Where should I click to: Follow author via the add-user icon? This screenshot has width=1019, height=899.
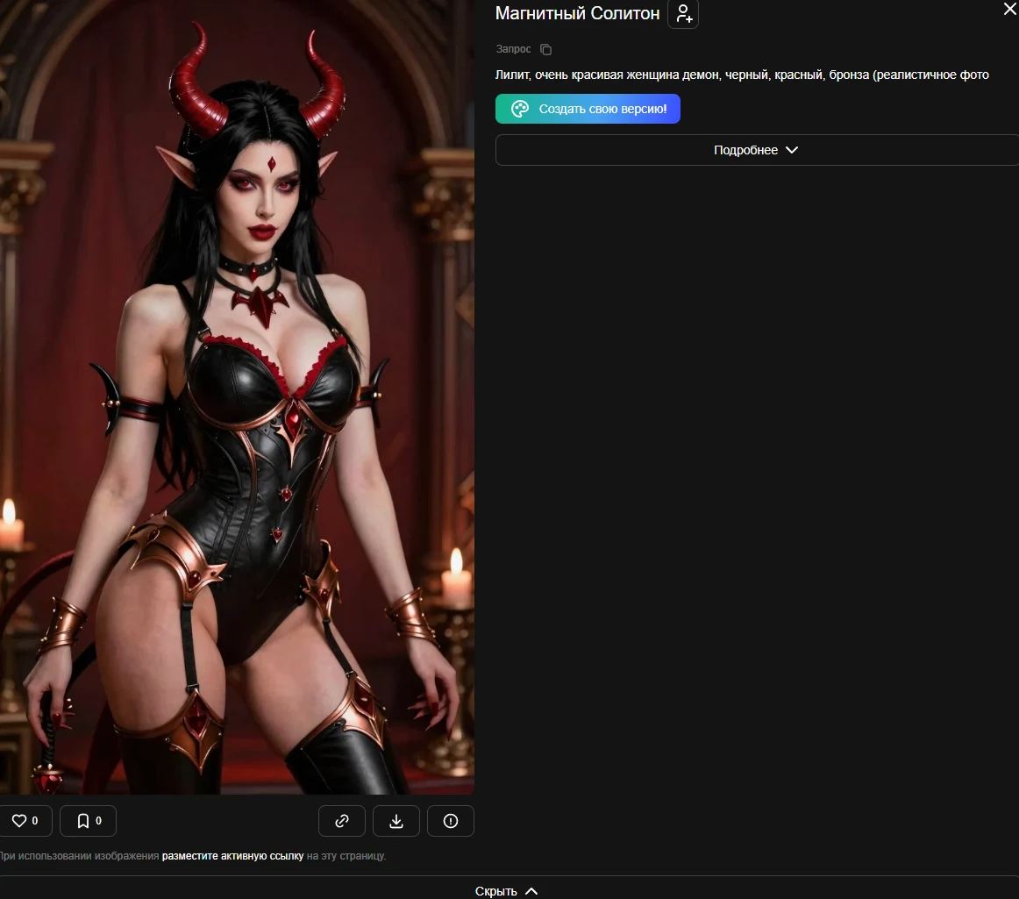click(683, 14)
